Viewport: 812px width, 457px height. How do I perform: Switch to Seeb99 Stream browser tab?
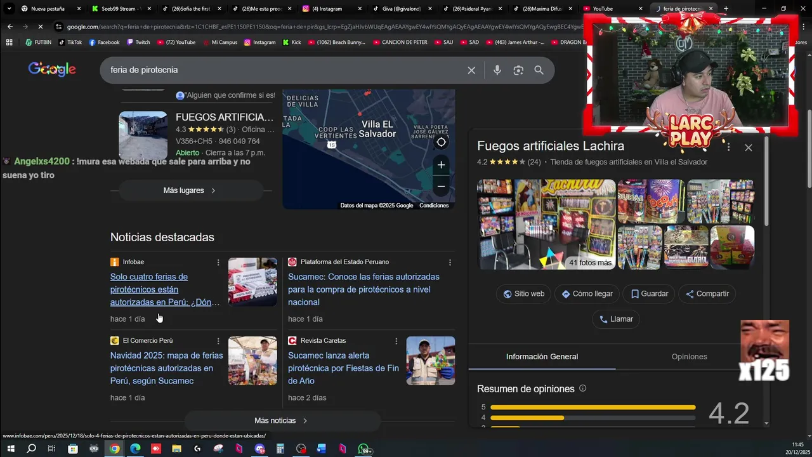point(120,9)
